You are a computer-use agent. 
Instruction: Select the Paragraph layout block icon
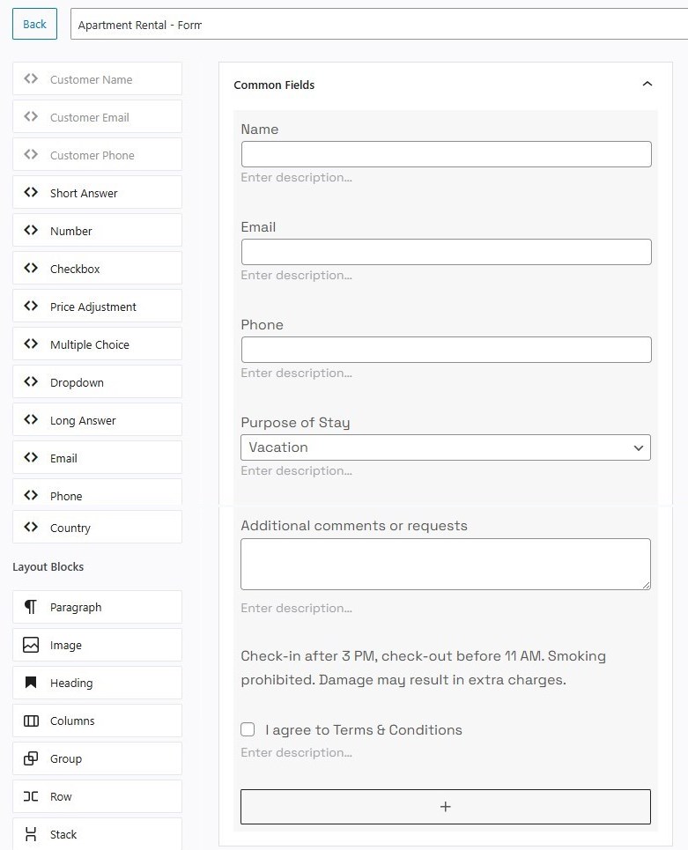(x=30, y=607)
